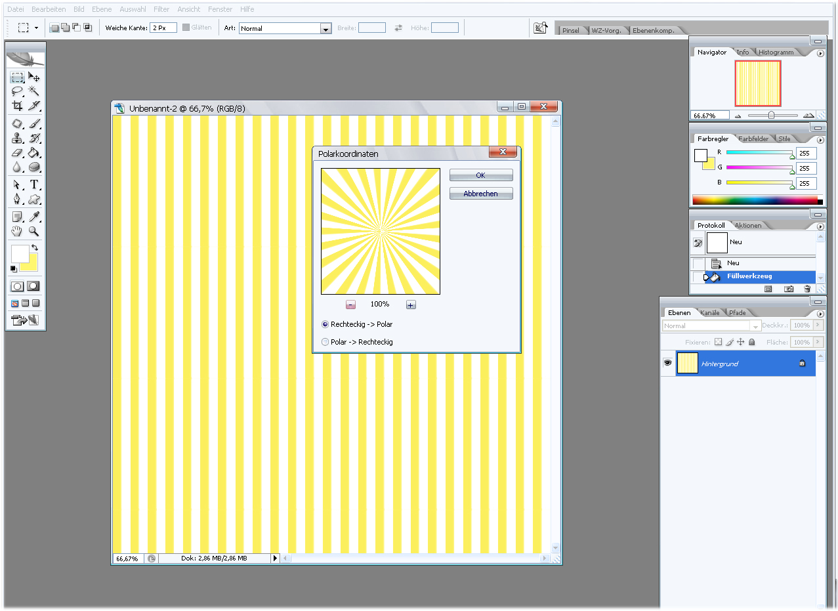
Task: Select the Zoom magnifier tool
Action: point(34,231)
